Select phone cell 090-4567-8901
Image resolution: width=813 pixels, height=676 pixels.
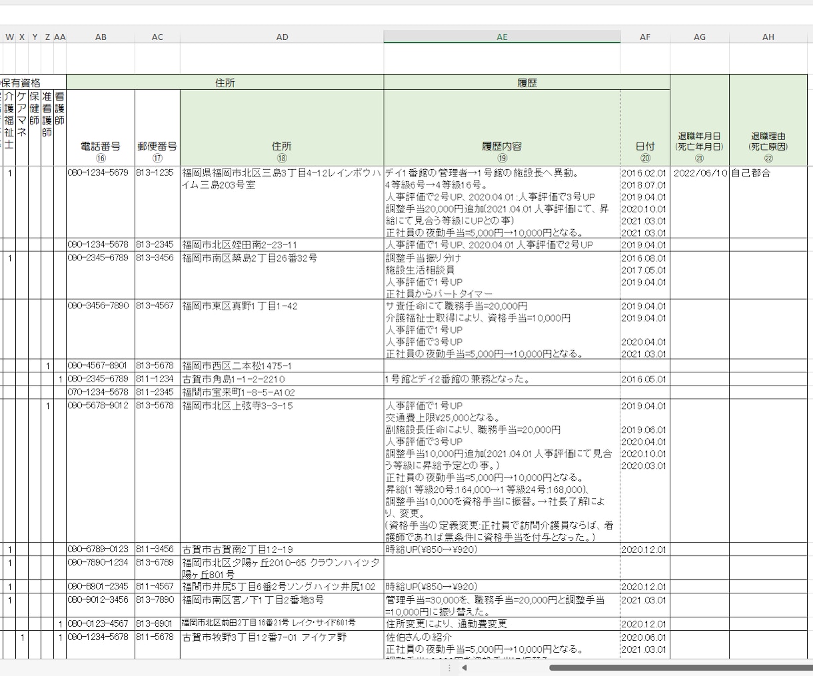[x=101, y=366]
